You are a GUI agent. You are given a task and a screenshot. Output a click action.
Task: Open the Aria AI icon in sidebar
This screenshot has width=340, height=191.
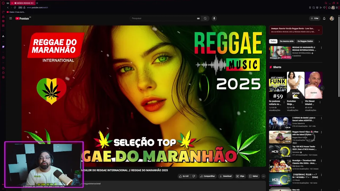(3, 36)
